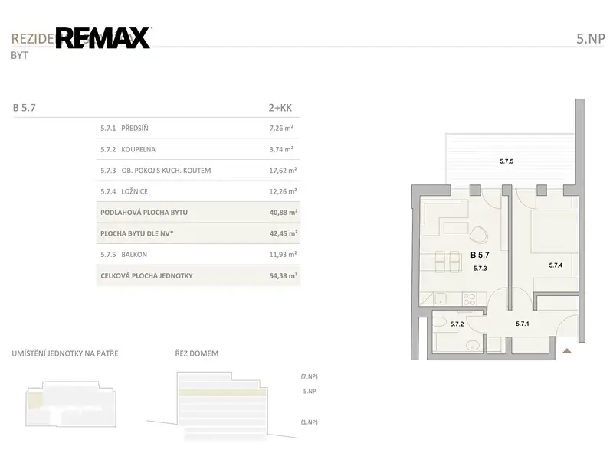
Task: Click the 12,26 m² area value
Action: click(283, 191)
